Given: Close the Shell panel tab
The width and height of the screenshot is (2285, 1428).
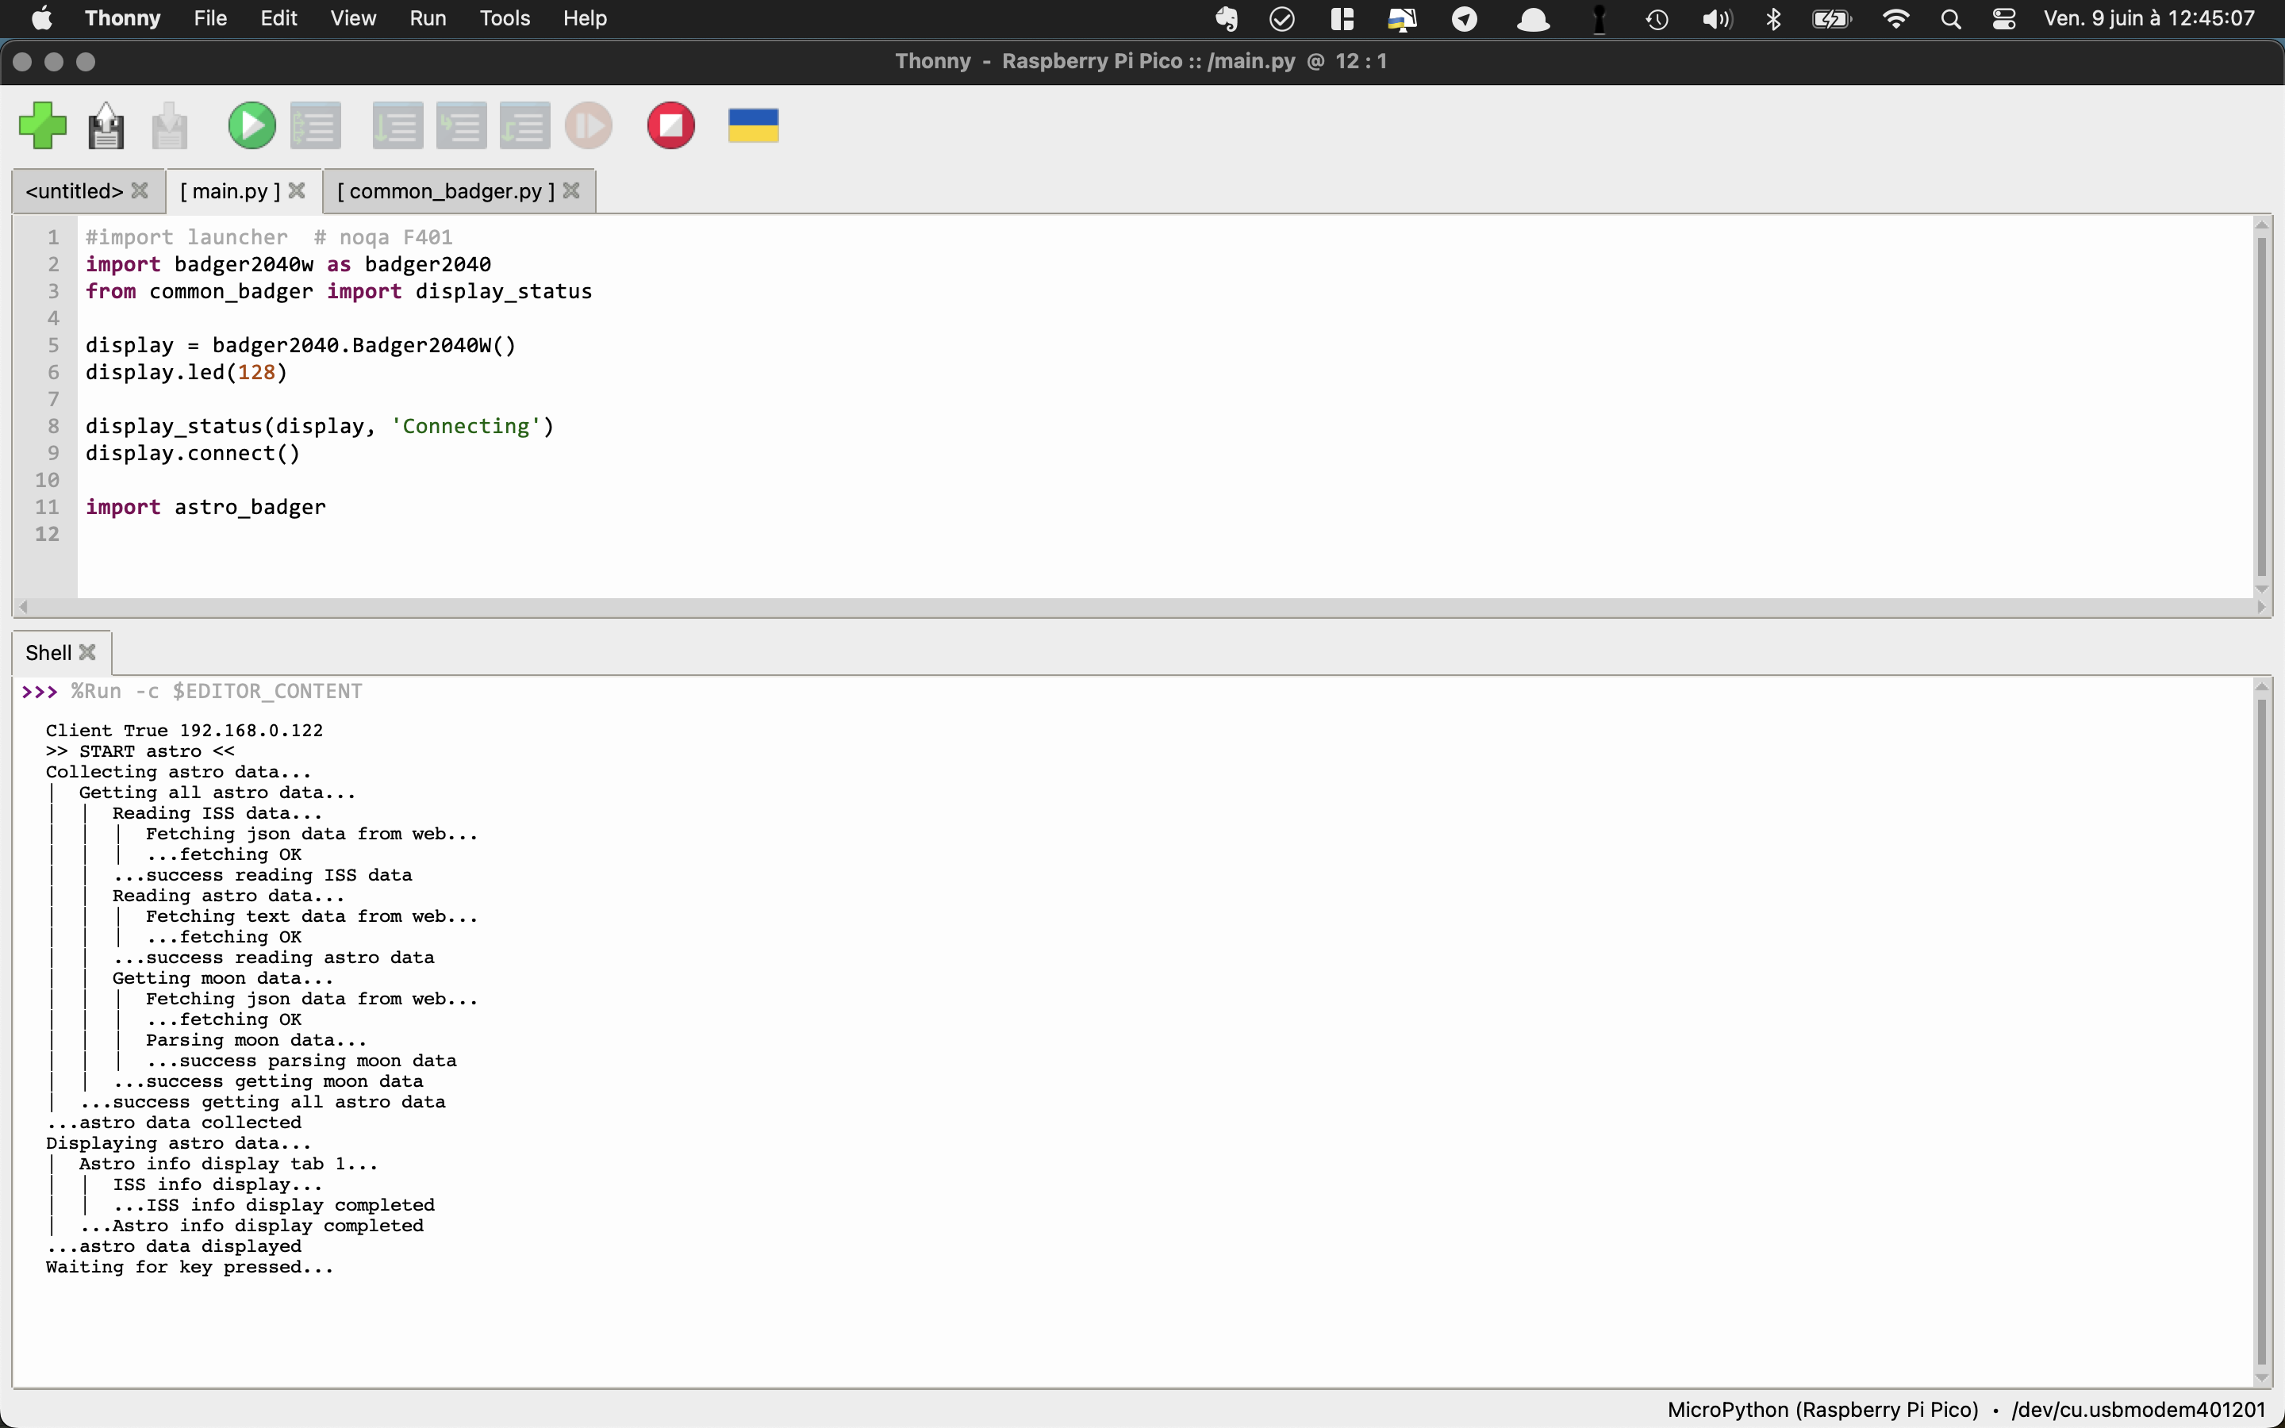Looking at the screenshot, I should (x=88, y=653).
